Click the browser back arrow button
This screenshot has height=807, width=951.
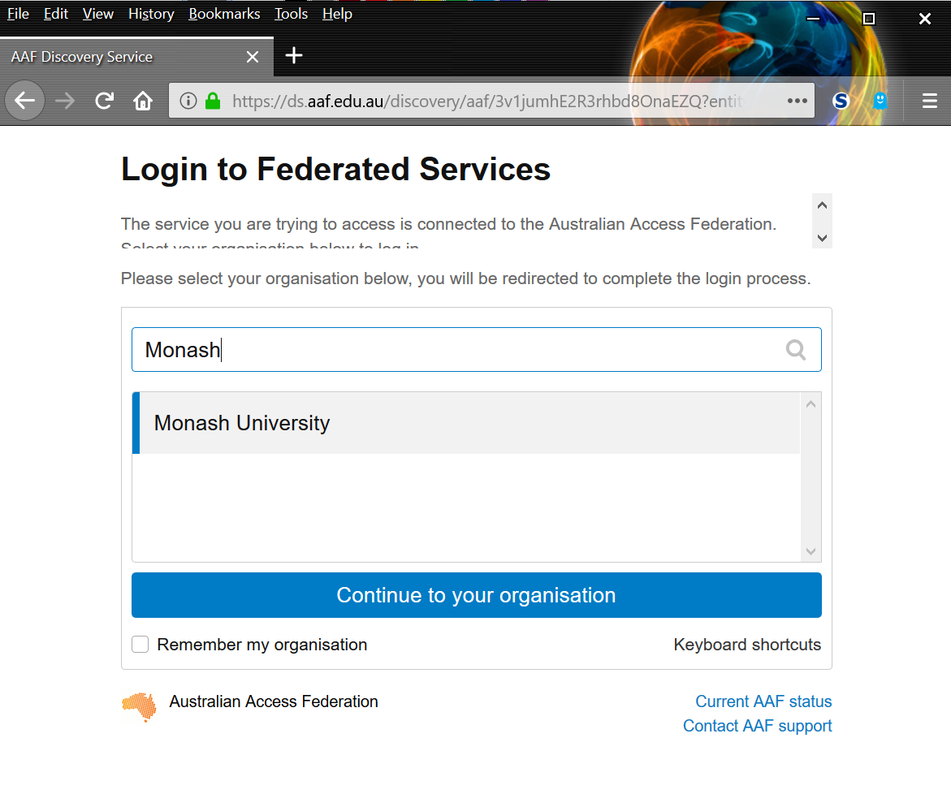click(25, 101)
